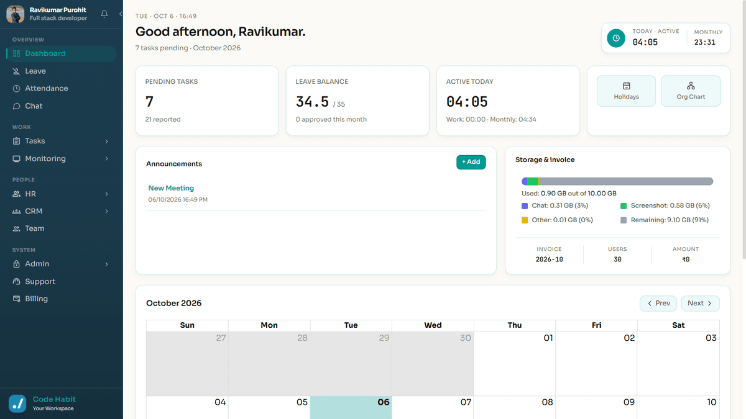Collapse sidebar using the left chevron
Image resolution: width=746 pixels, height=419 pixels.
120,14
